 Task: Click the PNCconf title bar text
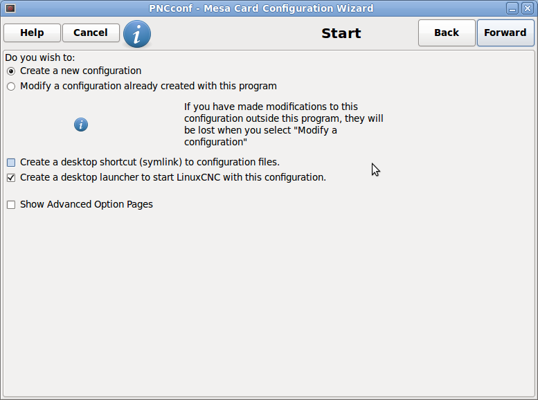261,8
